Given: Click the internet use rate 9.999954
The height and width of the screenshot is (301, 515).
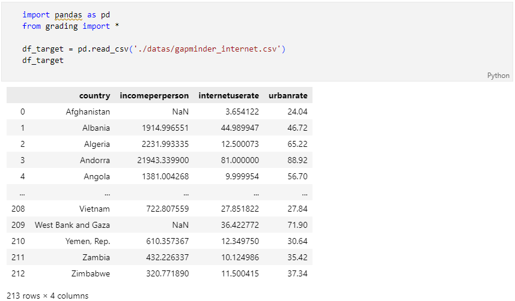Looking at the screenshot, I should pos(242,176).
